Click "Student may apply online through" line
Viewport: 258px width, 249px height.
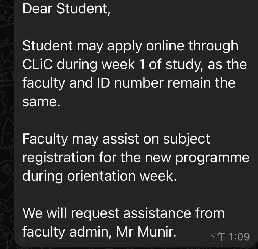(130, 46)
